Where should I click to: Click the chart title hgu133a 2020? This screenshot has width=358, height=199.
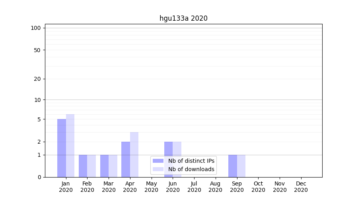tap(183, 18)
